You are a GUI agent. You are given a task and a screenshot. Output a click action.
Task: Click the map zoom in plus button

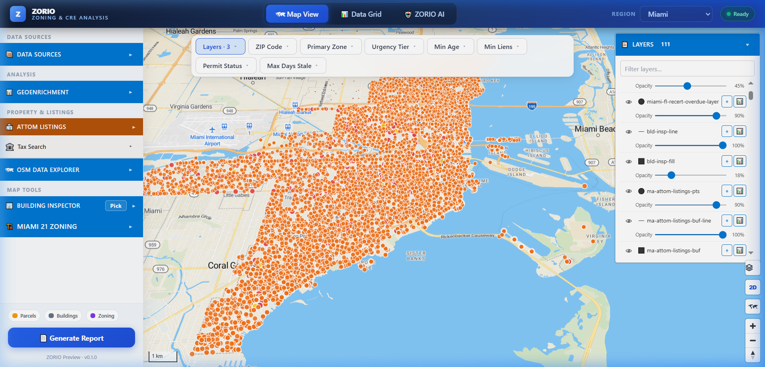coord(753,326)
